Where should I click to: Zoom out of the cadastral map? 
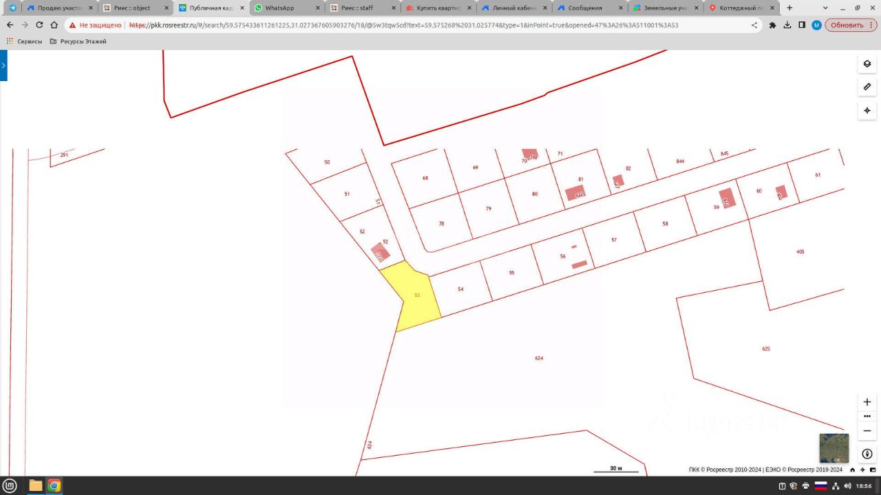[x=867, y=430]
